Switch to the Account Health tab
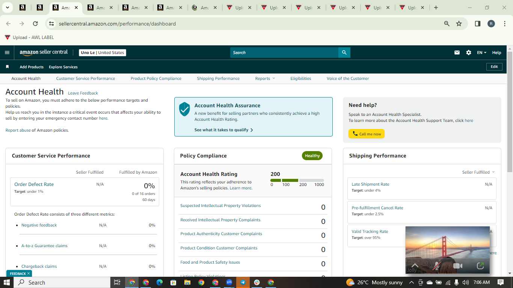This screenshot has height=288, width=513. (26, 78)
